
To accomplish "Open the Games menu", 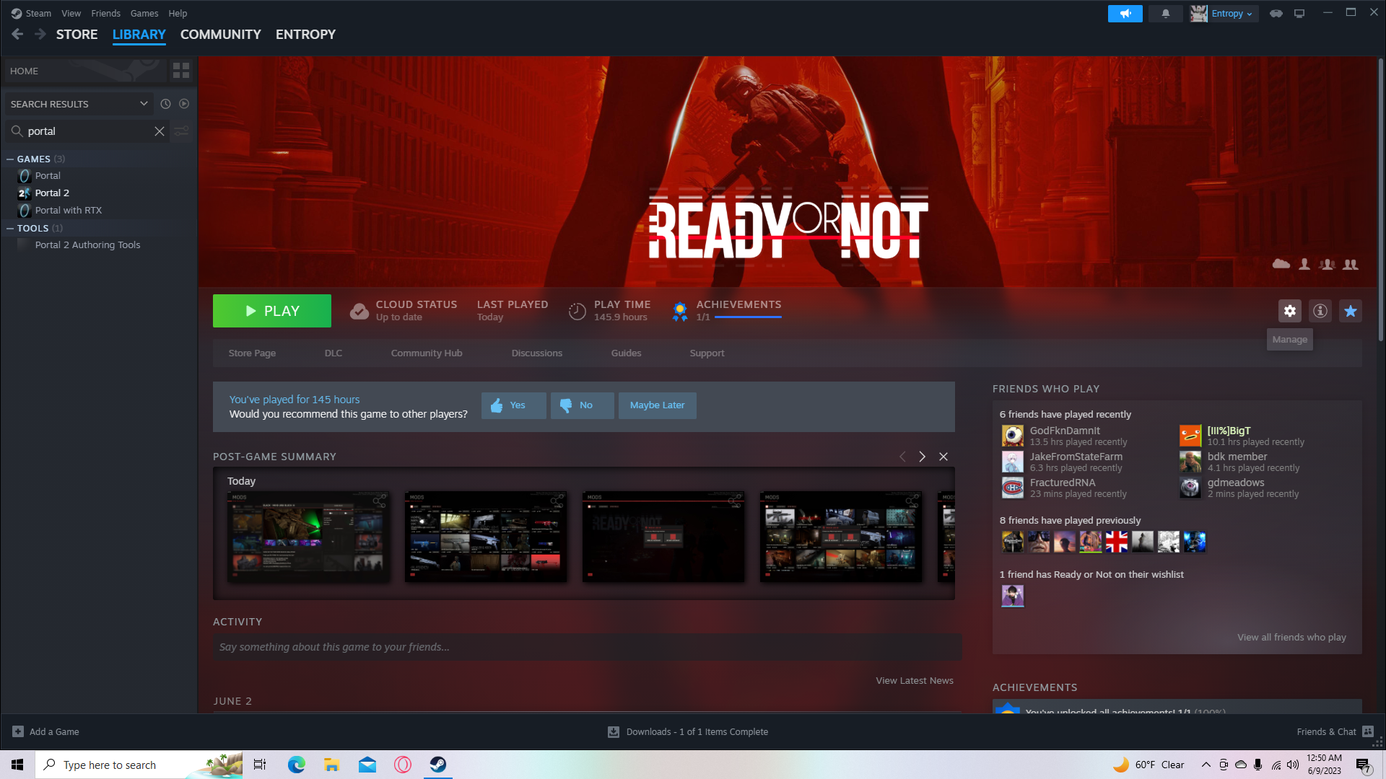I will coord(144,14).
